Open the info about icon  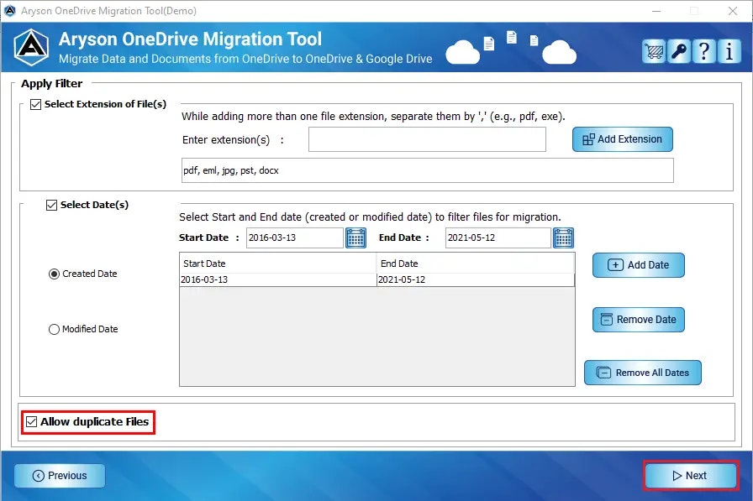(729, 51)
